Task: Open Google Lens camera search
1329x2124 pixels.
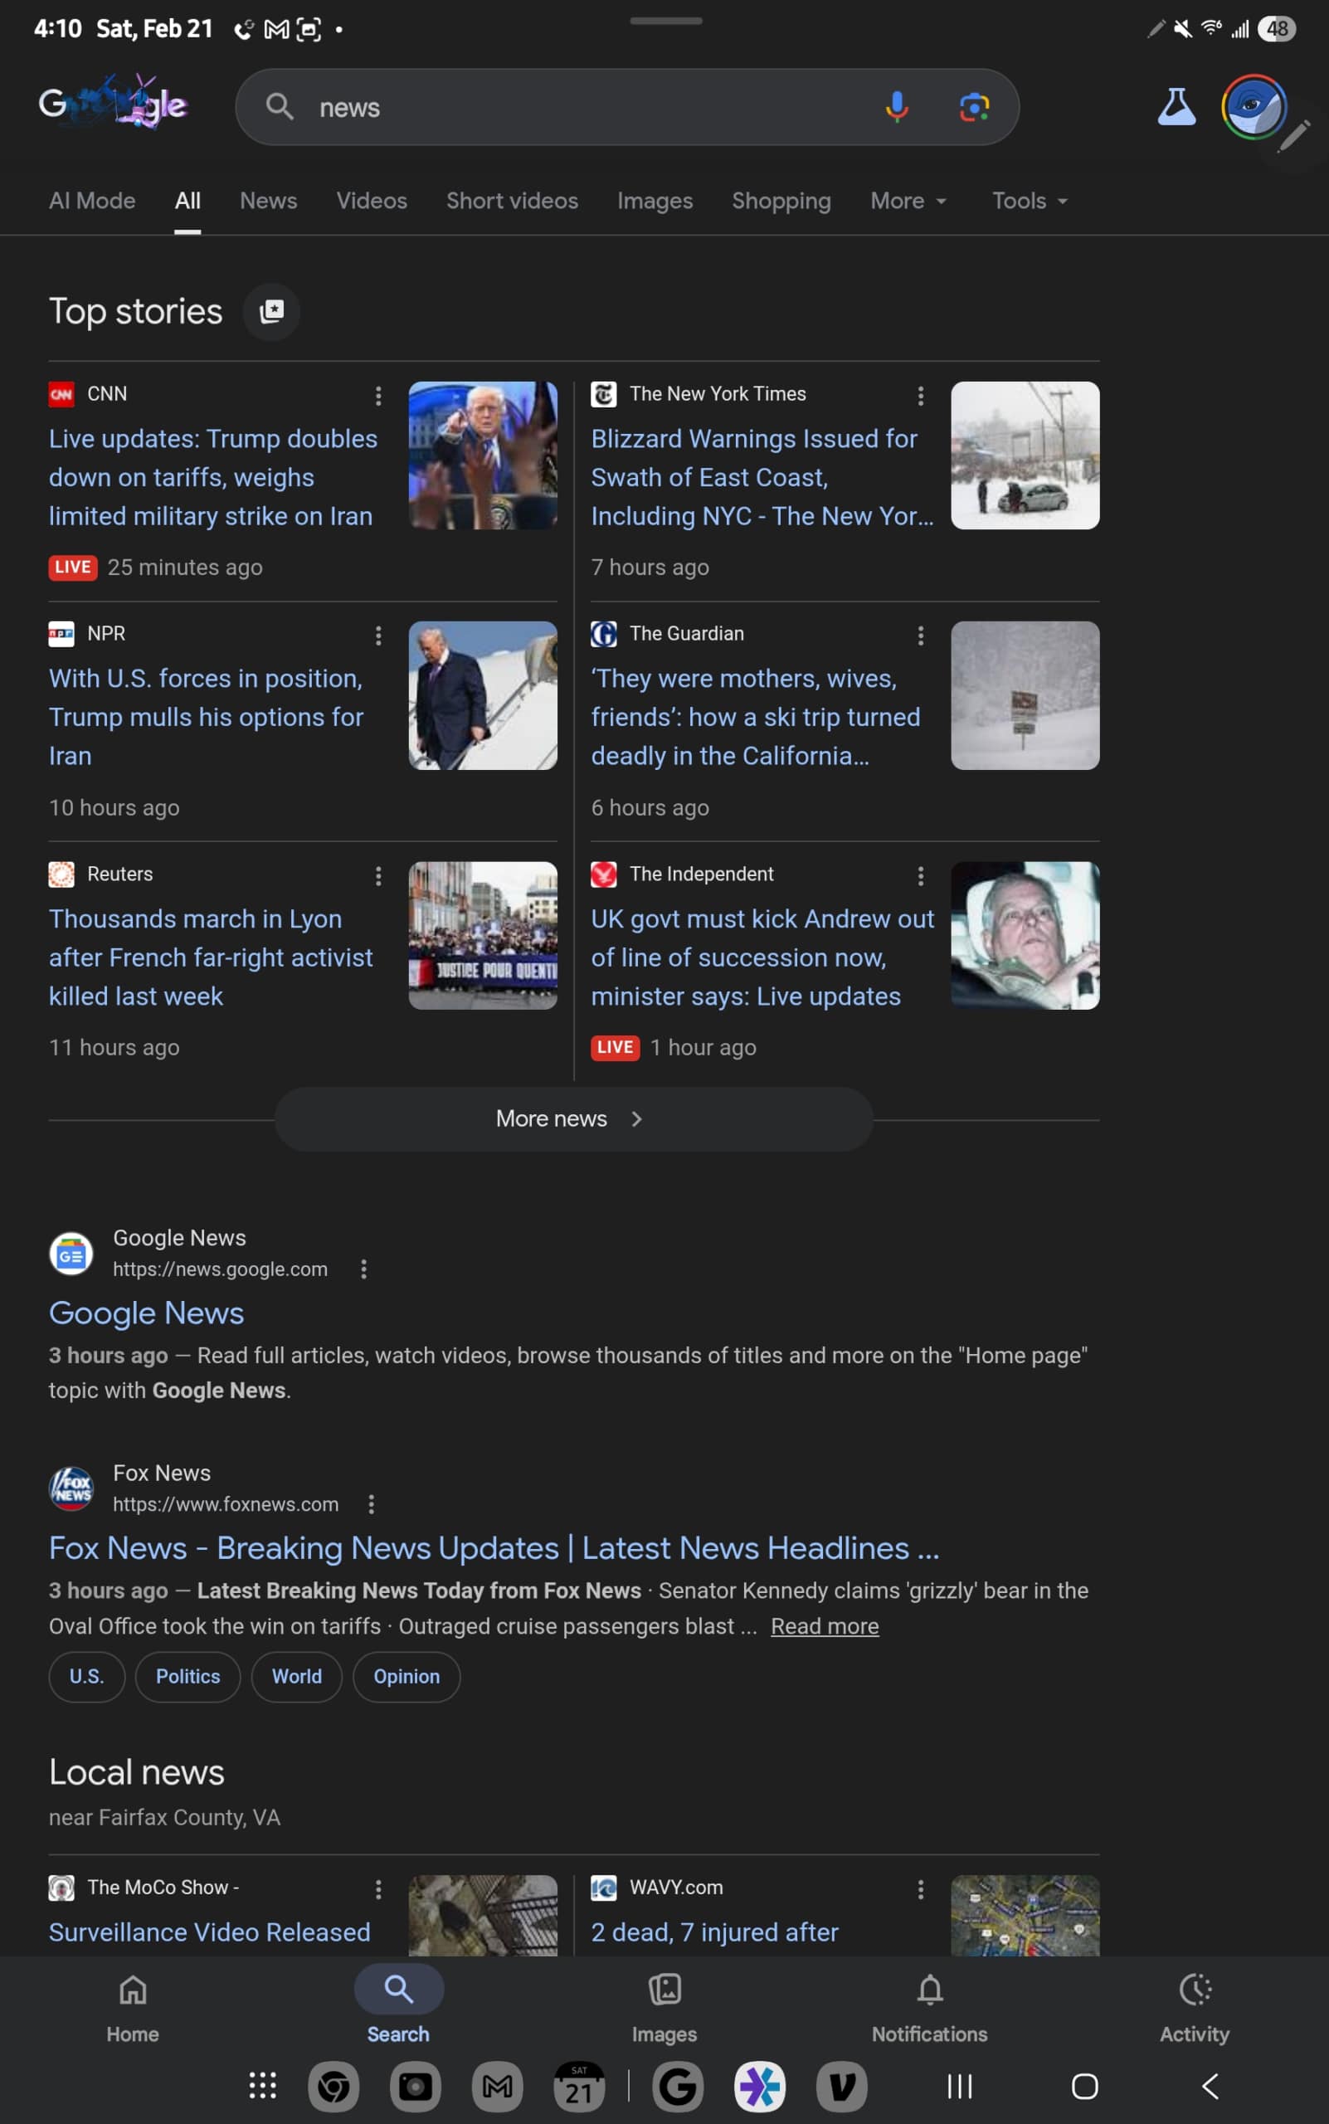Action: click(x=973, y=107)
